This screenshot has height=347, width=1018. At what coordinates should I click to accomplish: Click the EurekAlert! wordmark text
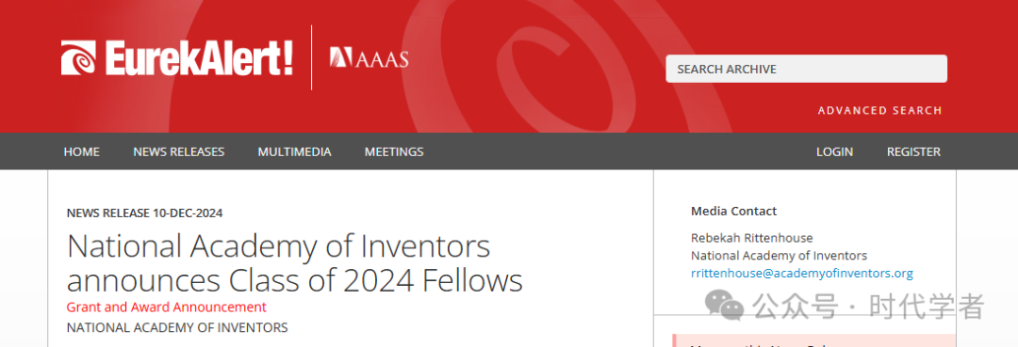tap(199, 57)
